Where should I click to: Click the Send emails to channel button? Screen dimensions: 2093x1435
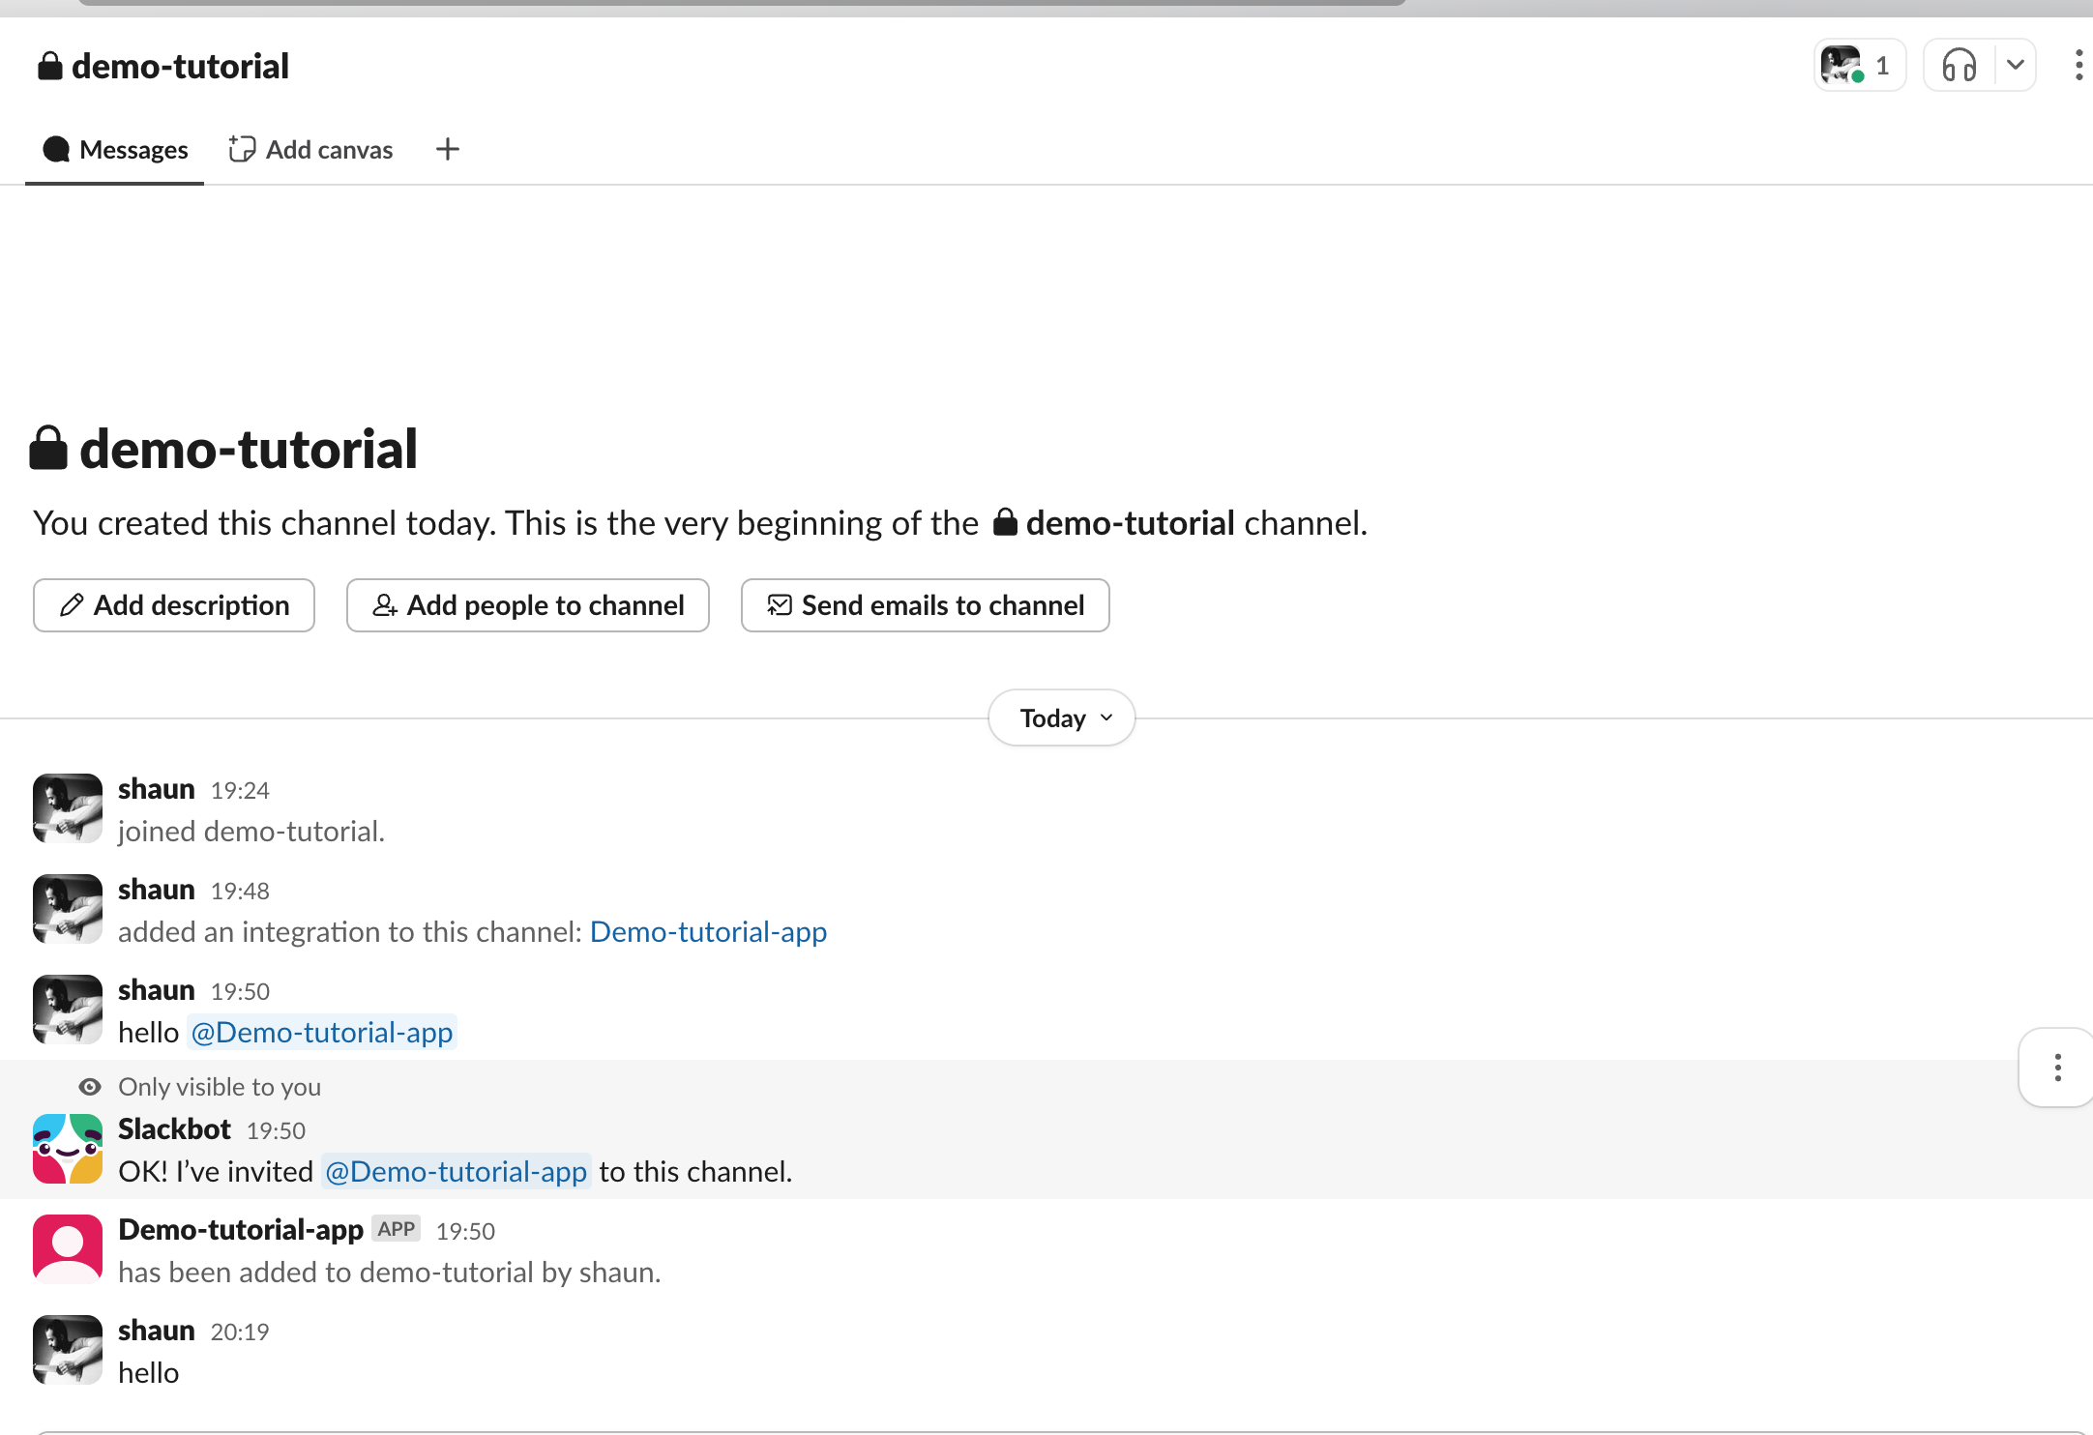pyautogui.click(x=925, y=605)
